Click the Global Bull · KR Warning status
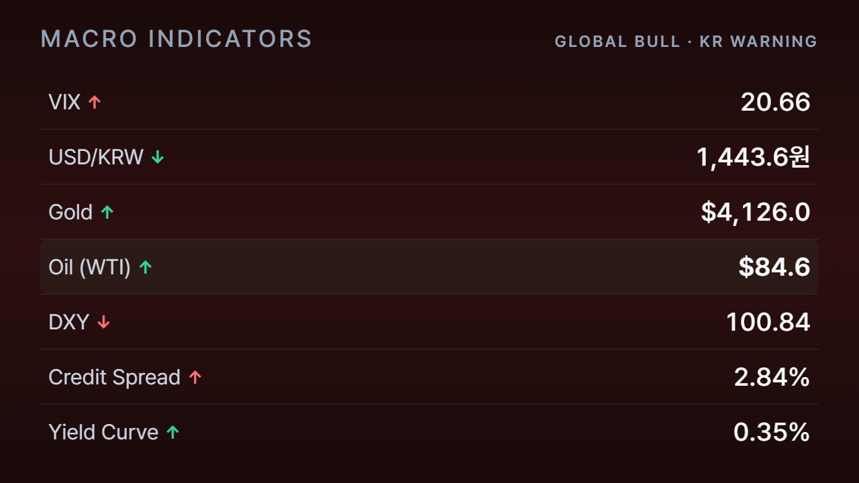Viewport: 859px width, 483px height. pos(686,42)
